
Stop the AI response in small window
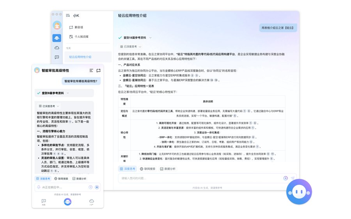coord(97,187)
